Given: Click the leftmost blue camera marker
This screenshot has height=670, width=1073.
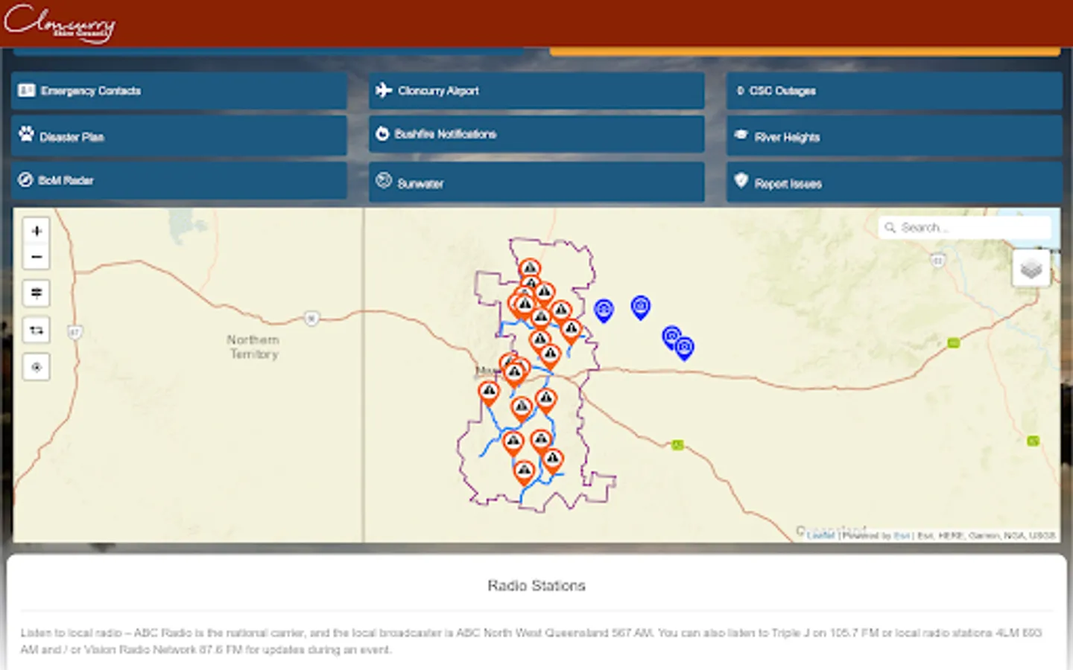Looking at the screenshot, I should pyautogui.click(x=604, y=310).
